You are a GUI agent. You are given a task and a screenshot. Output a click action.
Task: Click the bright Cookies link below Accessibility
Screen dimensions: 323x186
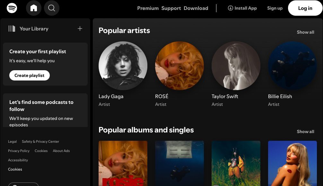coord(15,169)
